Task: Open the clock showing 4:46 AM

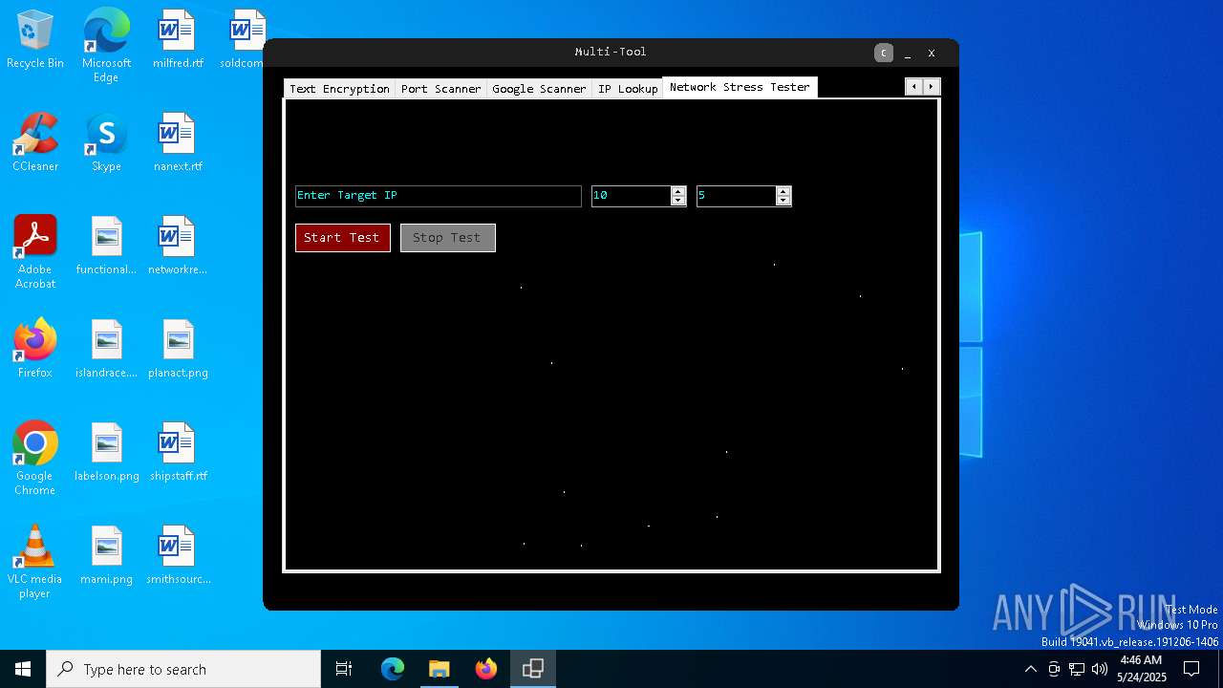Action: click(x=1141, y=669)
